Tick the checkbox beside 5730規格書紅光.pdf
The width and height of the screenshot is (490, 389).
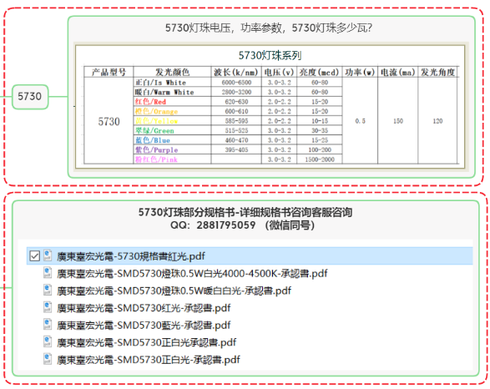[35, 256]
